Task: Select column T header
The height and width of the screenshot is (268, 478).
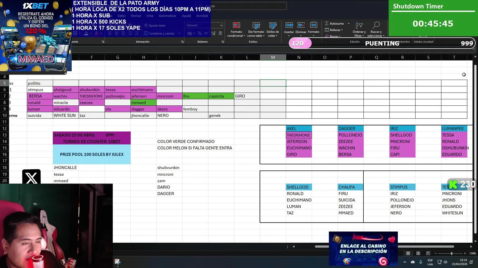Action: pyautogui.click(x=454, y=57)
